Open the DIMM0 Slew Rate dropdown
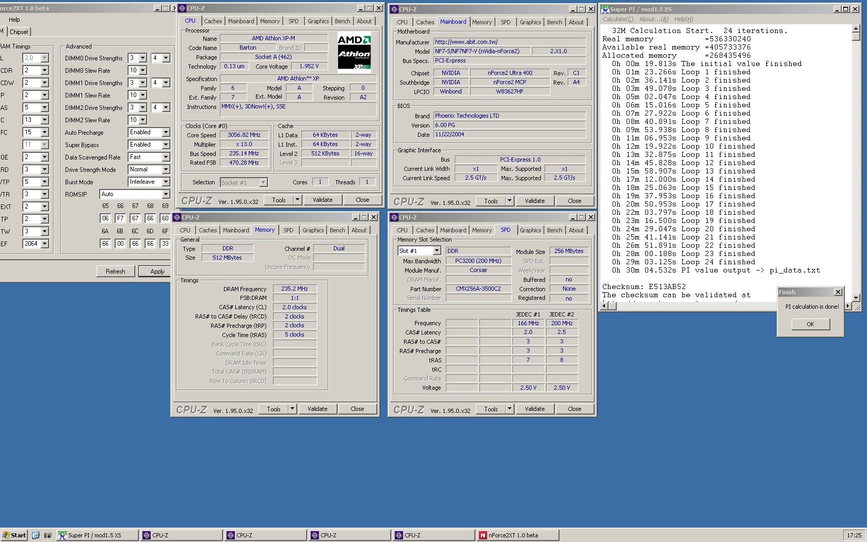This screenshot has height=542, width=867. click(x=142, y=71)
